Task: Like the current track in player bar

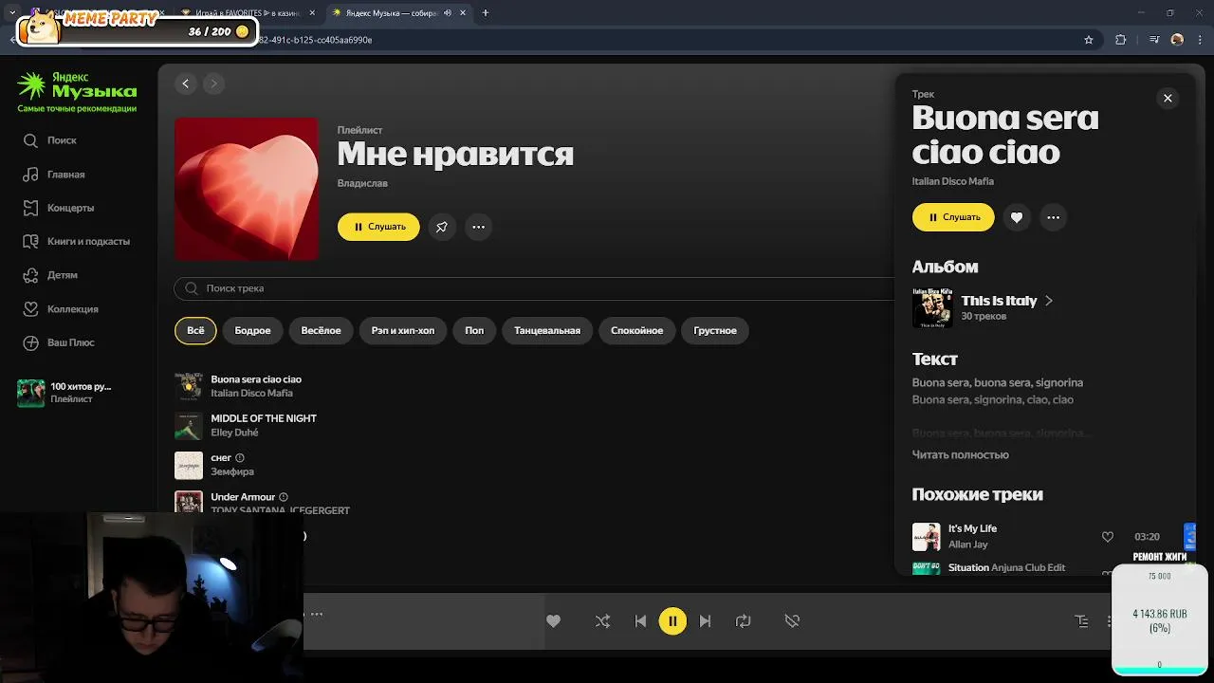Action: [x=553, y=620]
